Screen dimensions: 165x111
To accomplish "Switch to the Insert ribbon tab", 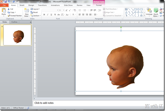I will pos(22,5).
